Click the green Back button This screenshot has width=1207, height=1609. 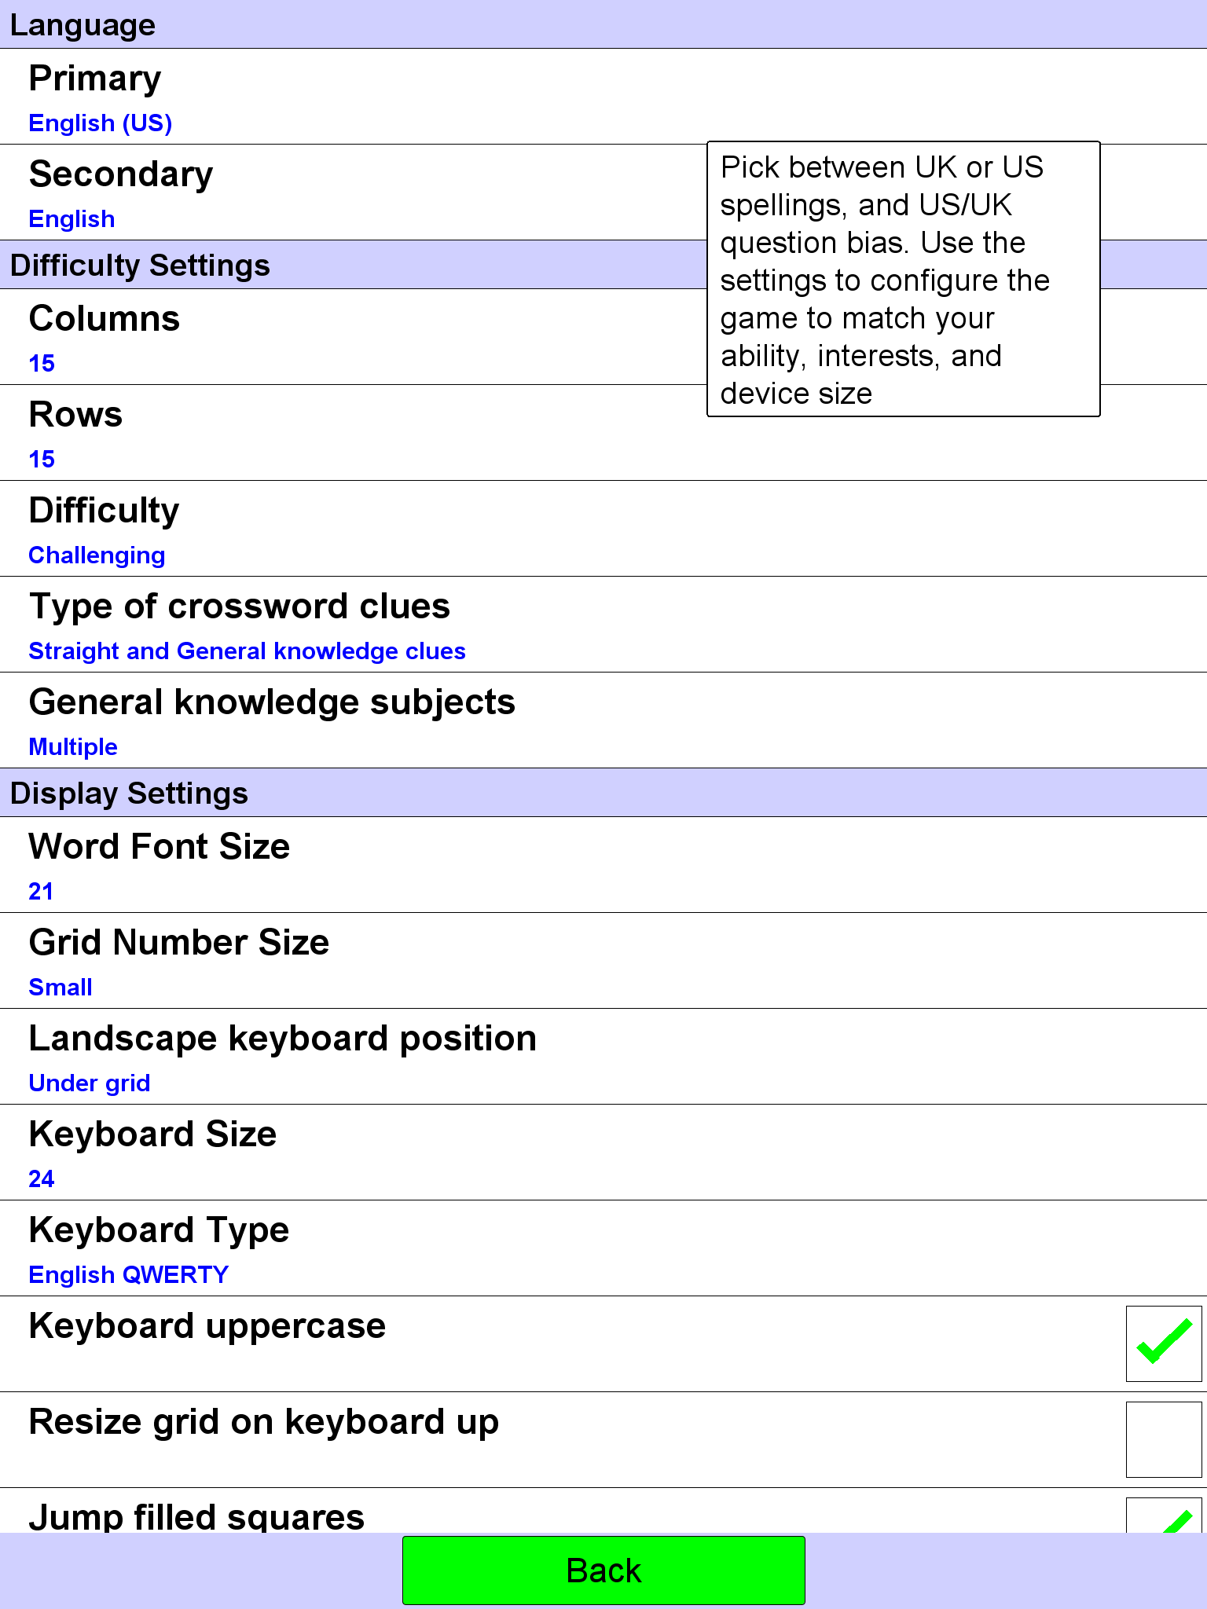(603, 1571)
